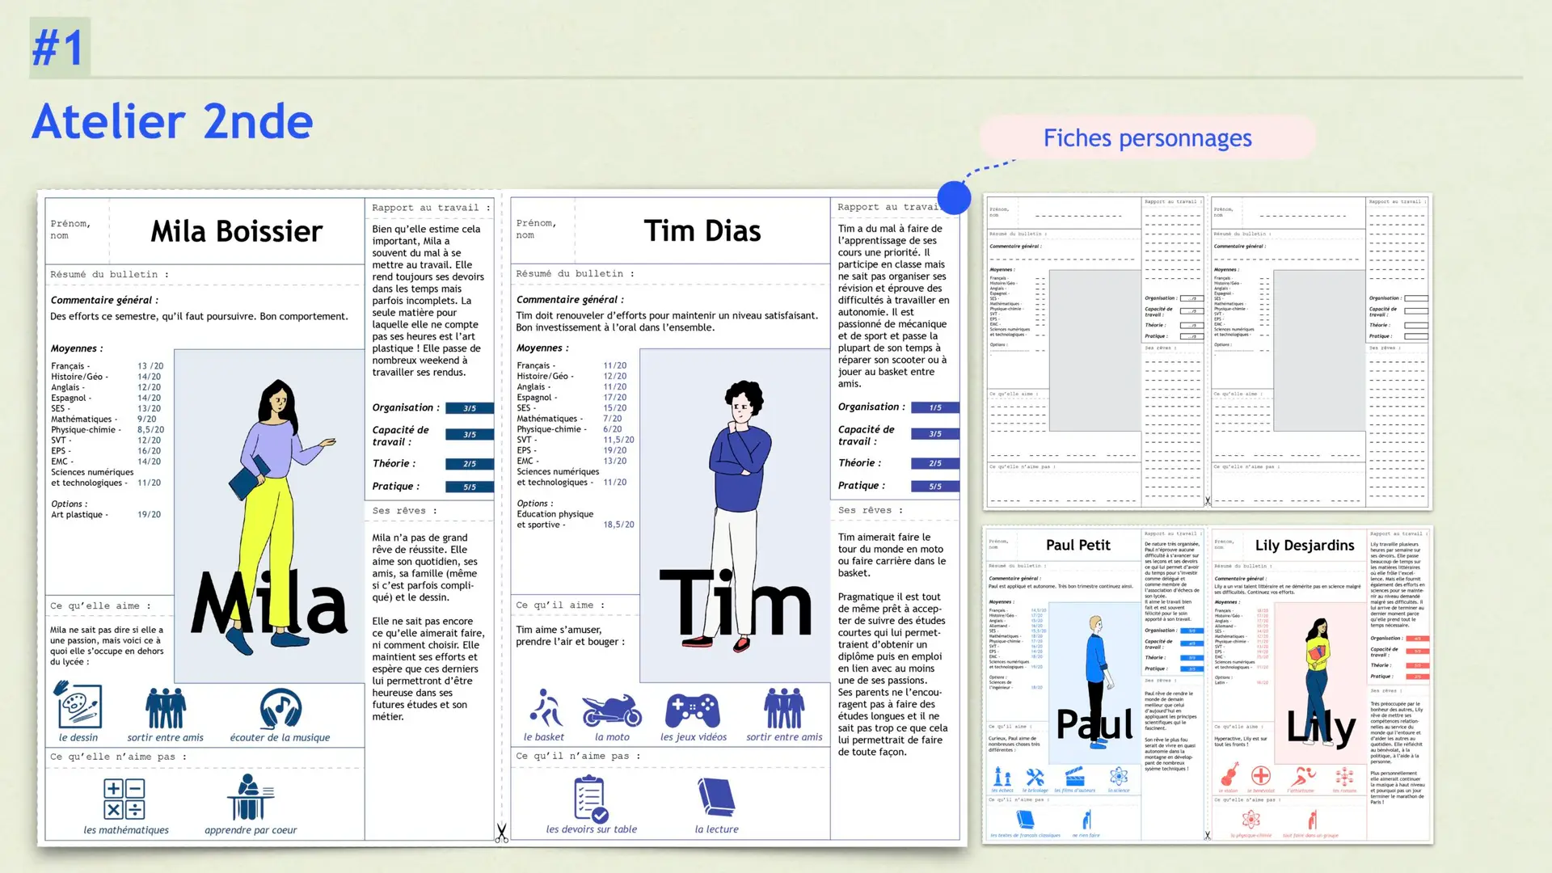Viewport: 1552px width, 873px height.
Task: Click the 'apprendre par coeur' desk icon
Action: pyautogui.click(x=250, y=797)
